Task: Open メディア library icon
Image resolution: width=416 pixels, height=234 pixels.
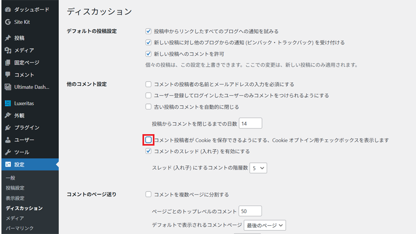Action: [8, 50]
